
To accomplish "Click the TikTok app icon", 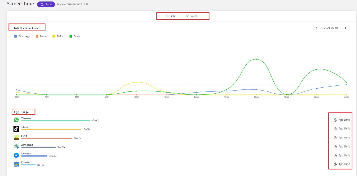I will pyautogui.click(x=16, y=129).
